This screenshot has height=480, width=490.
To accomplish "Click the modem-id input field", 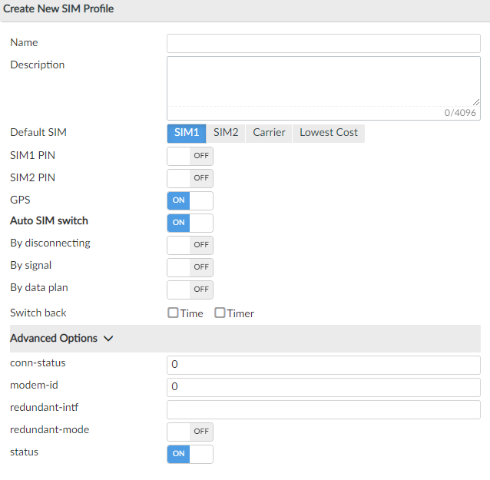I will 323,387.
